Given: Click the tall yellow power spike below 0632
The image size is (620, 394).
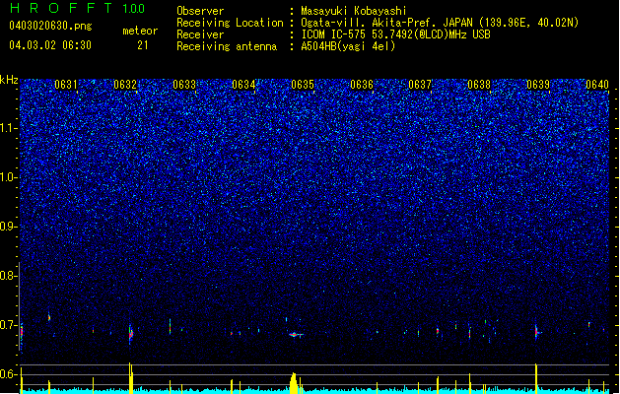Looking at the screenshot, I should coord(130,377).
